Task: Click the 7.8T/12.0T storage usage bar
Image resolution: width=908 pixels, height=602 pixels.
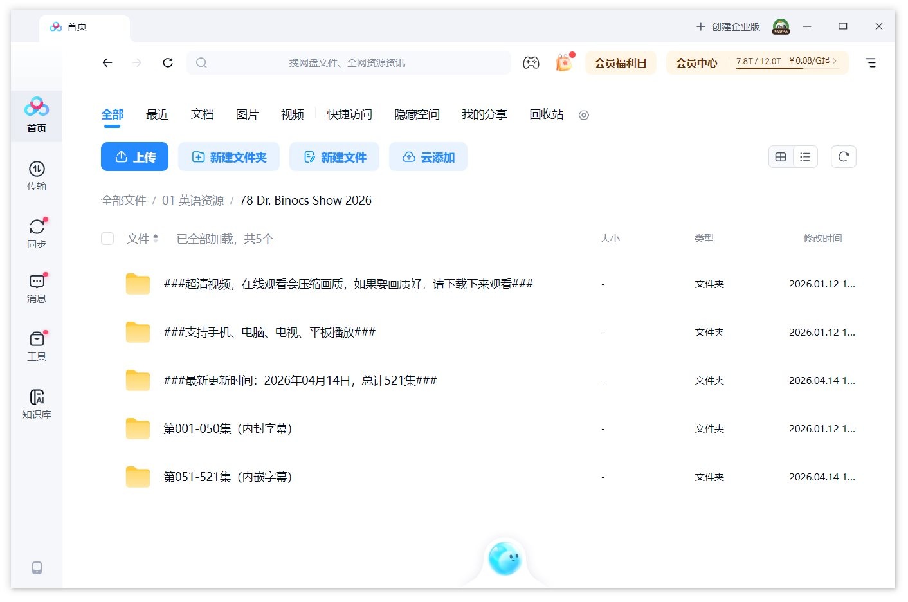Action: (759, 62)
